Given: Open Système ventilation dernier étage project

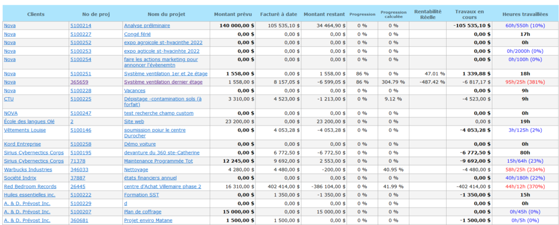Looking at the screenshot, I should 163,82.
